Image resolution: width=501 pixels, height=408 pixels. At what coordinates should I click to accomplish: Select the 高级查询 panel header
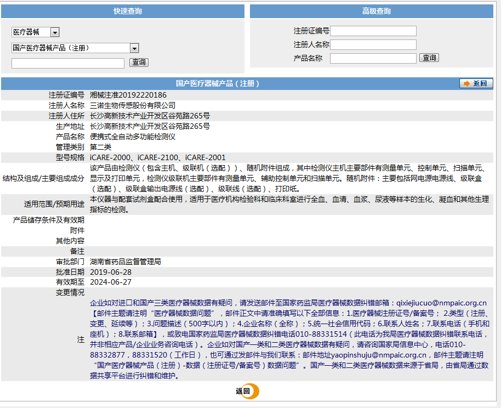(372, 11)
